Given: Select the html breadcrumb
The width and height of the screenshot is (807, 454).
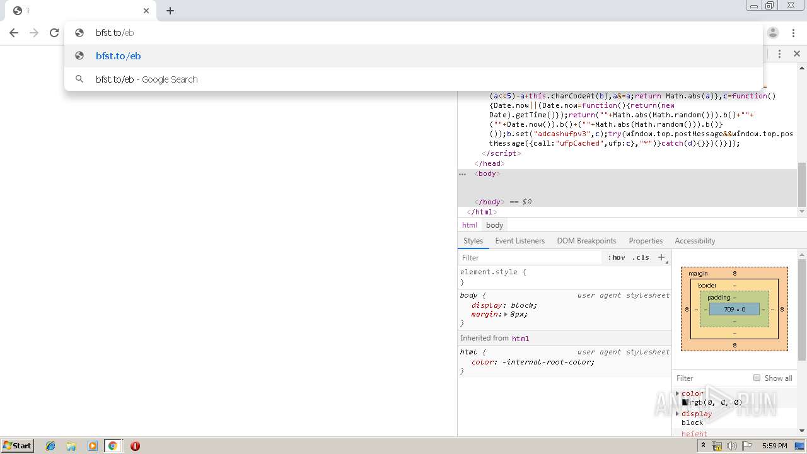Looking at the screenshot, I should (x=470, y=225).
